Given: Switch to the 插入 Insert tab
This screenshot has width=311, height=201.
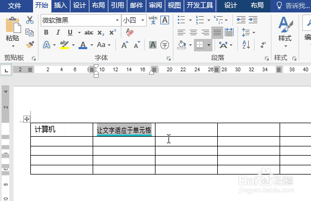Looking at the screenshot, I should tap(61, 5).
